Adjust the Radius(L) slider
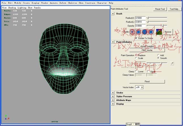The image size is (183, 126). point(157,22)
